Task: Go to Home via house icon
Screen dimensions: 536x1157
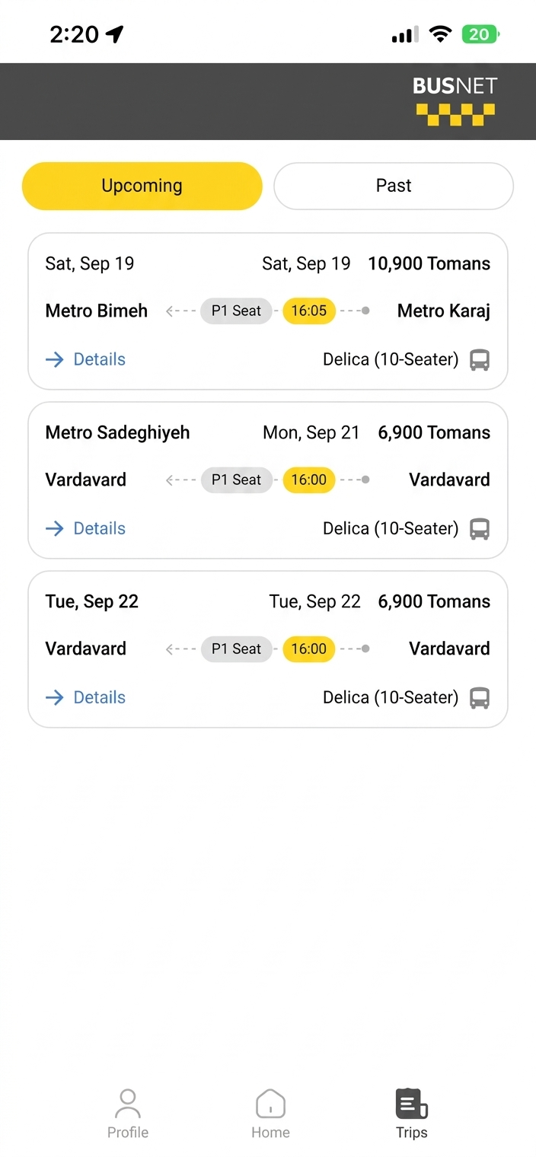Action: [270, 1103]
